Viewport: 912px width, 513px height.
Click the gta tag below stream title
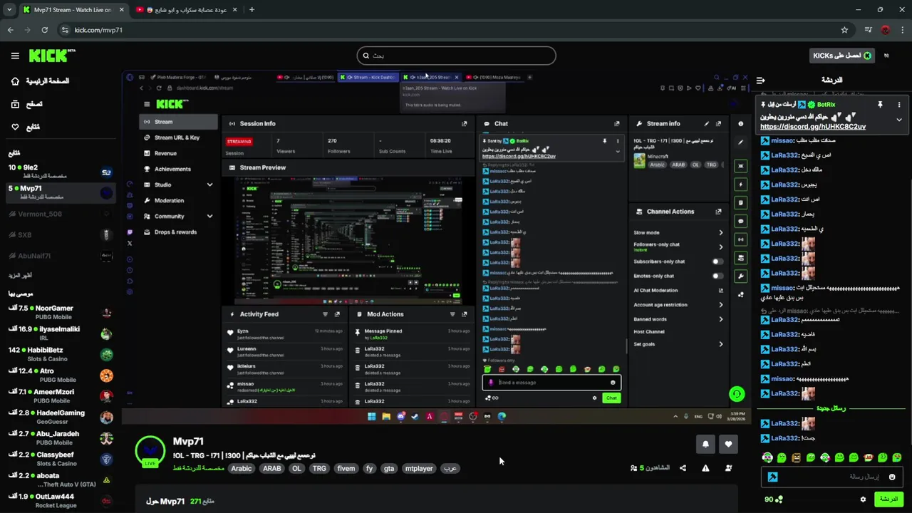(388, 468)
